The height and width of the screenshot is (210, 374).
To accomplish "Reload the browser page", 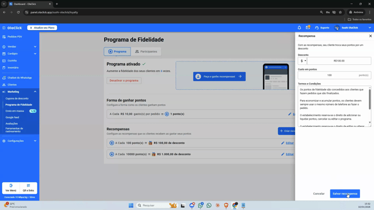I will [x=18, y=12].
